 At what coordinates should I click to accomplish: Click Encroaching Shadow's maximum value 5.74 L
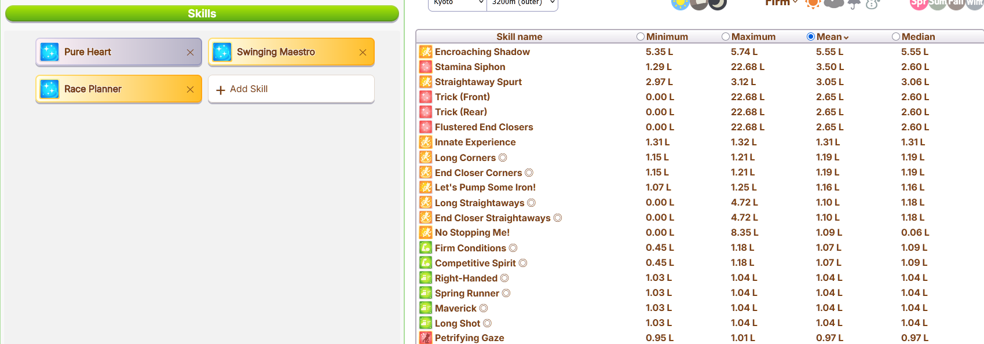coord(744,52)
